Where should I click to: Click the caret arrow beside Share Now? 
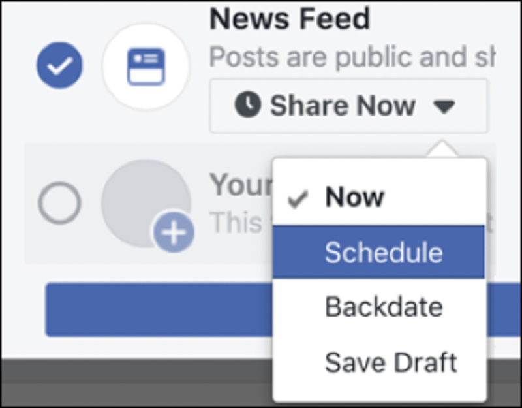[444, 106]
